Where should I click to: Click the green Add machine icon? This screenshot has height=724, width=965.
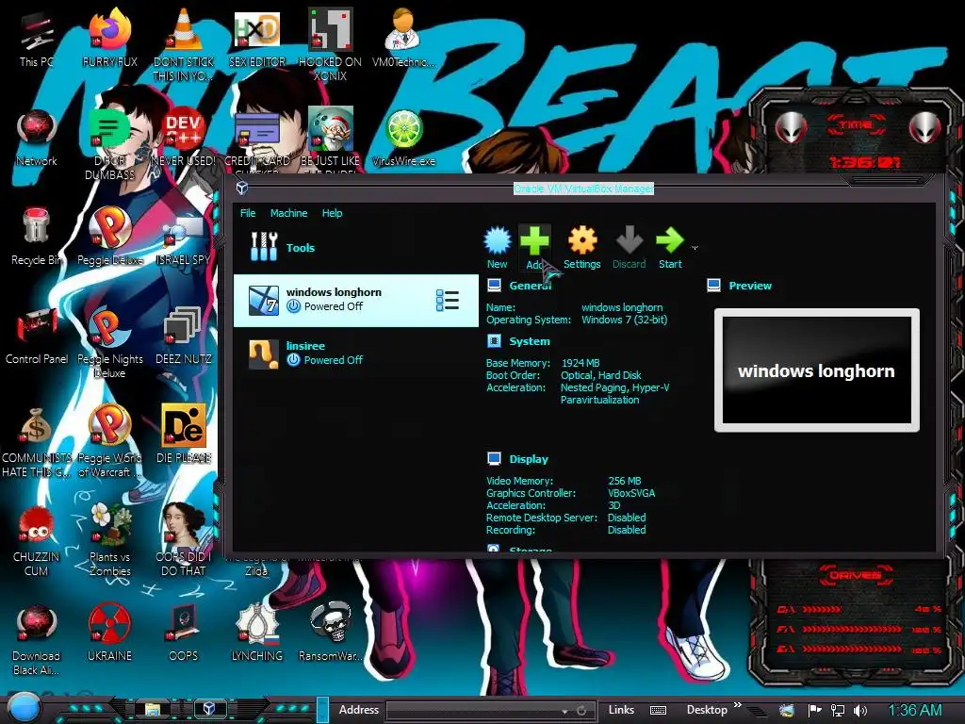(534, 240)
